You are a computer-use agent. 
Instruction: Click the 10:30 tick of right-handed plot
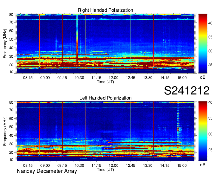[x=79, y=78]
